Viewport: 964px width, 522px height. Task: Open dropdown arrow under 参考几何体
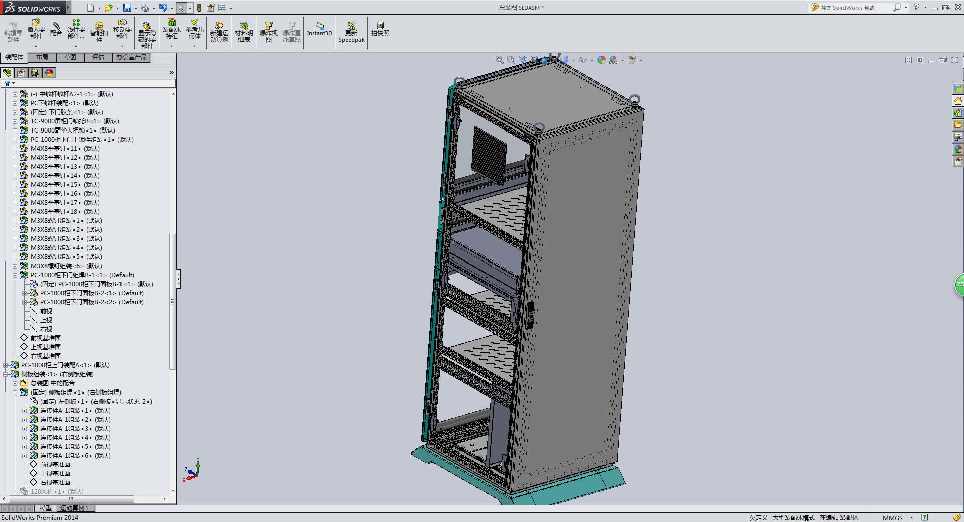(x=195, y=46)
